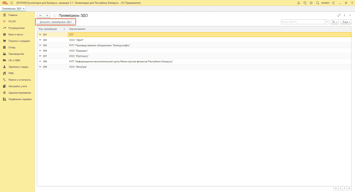Select the Администрирование sidebar section

pyautogui.click(x=19, y=93)
